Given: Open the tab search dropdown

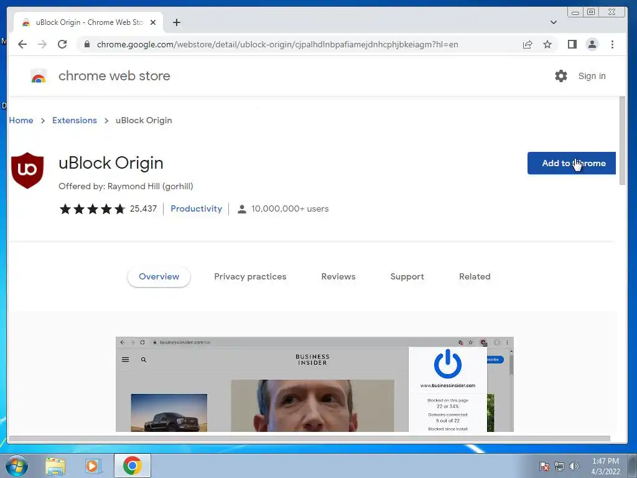Looking at the screenshot, I should coord(553,22).
